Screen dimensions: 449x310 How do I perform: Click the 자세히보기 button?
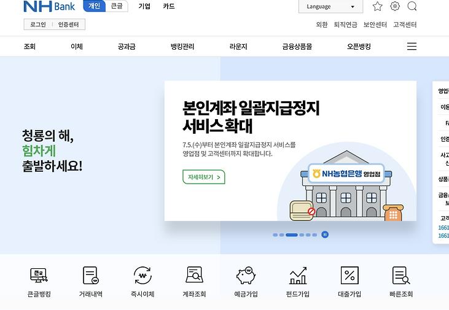click(x=204, y=177)
